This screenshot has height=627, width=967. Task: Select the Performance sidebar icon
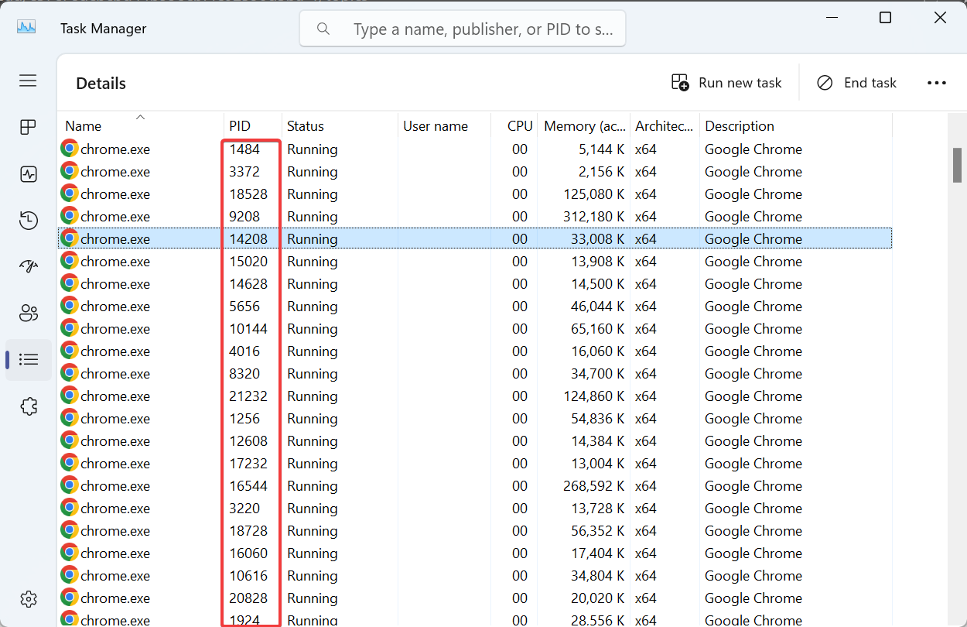point(28,173)
